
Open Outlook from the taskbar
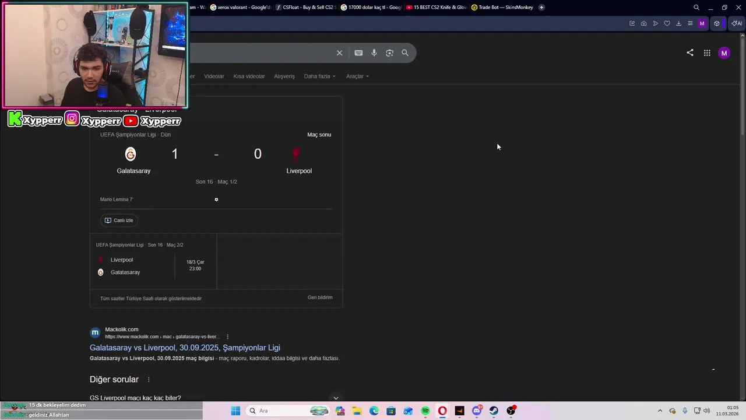click(408, 411)
